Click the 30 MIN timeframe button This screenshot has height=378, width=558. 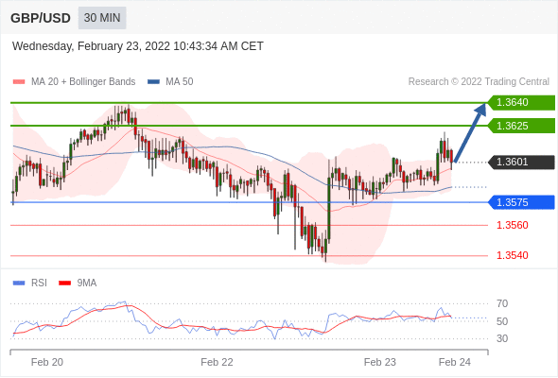tap(102, 18)
